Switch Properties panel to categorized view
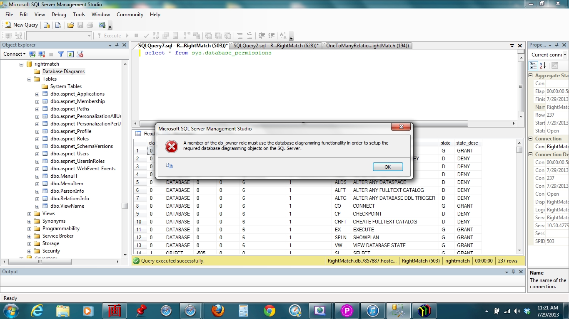 pyautogui.click(x=533, y=66)
